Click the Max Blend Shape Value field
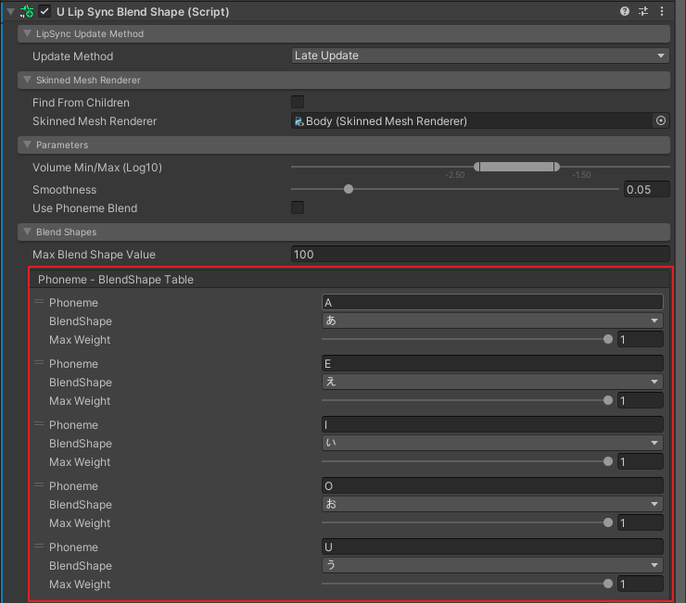The image size is (686, 603). [x=480, y=254]
